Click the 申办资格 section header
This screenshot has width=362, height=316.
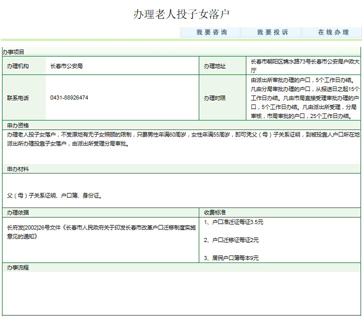coord(181,125)
